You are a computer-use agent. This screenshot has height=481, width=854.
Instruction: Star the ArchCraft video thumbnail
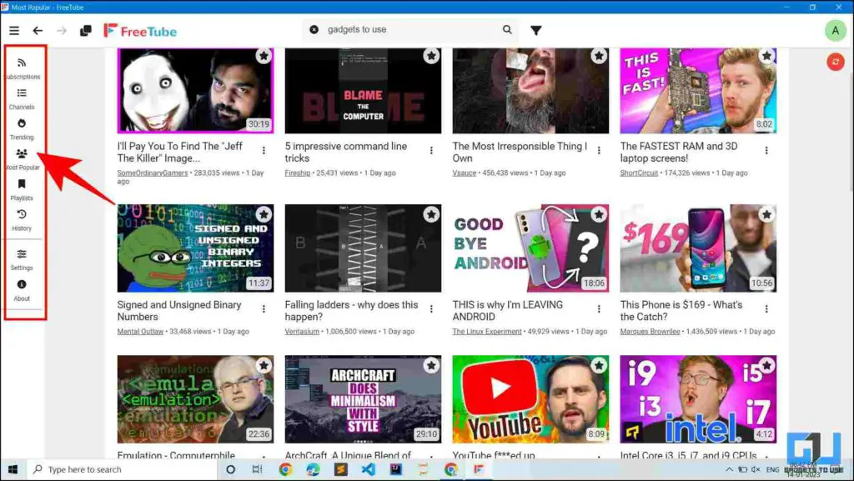[x=431, y=366]
